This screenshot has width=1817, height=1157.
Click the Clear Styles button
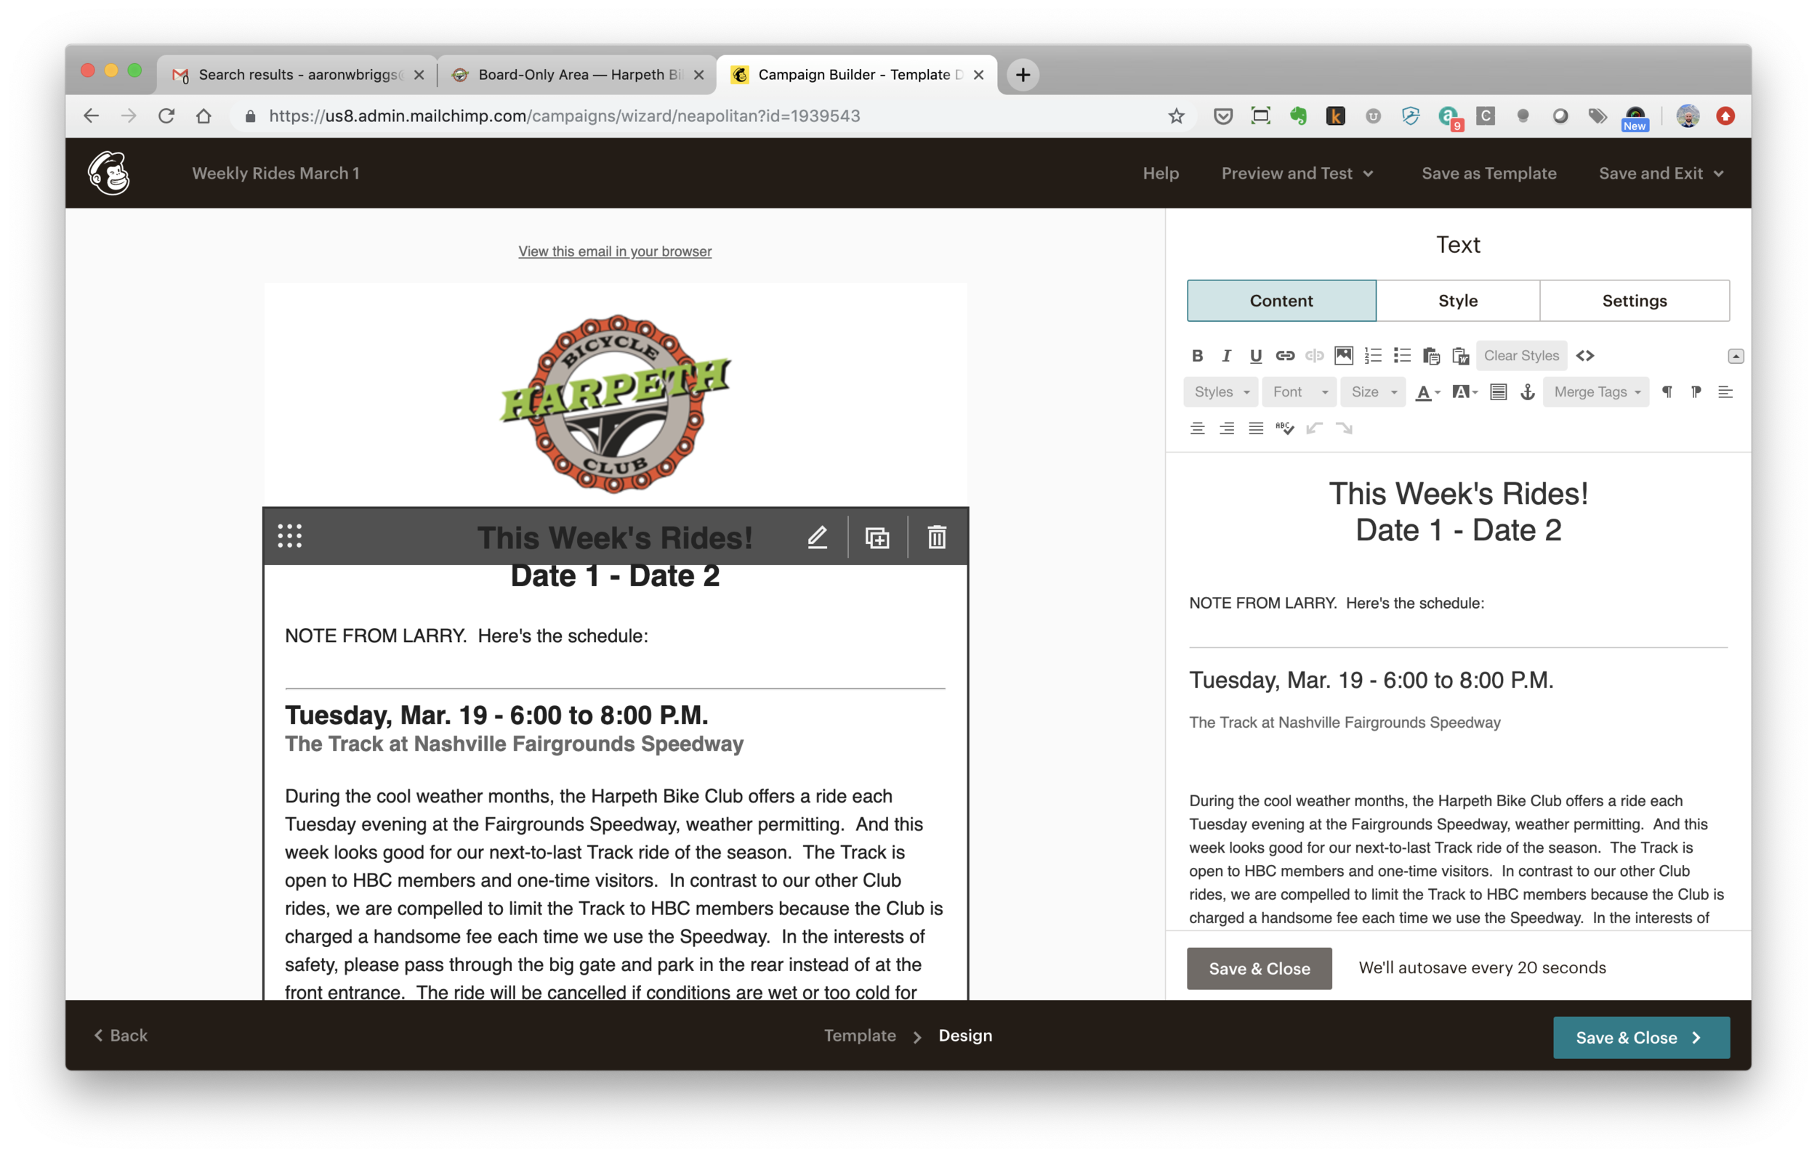tap(1521, 355)
